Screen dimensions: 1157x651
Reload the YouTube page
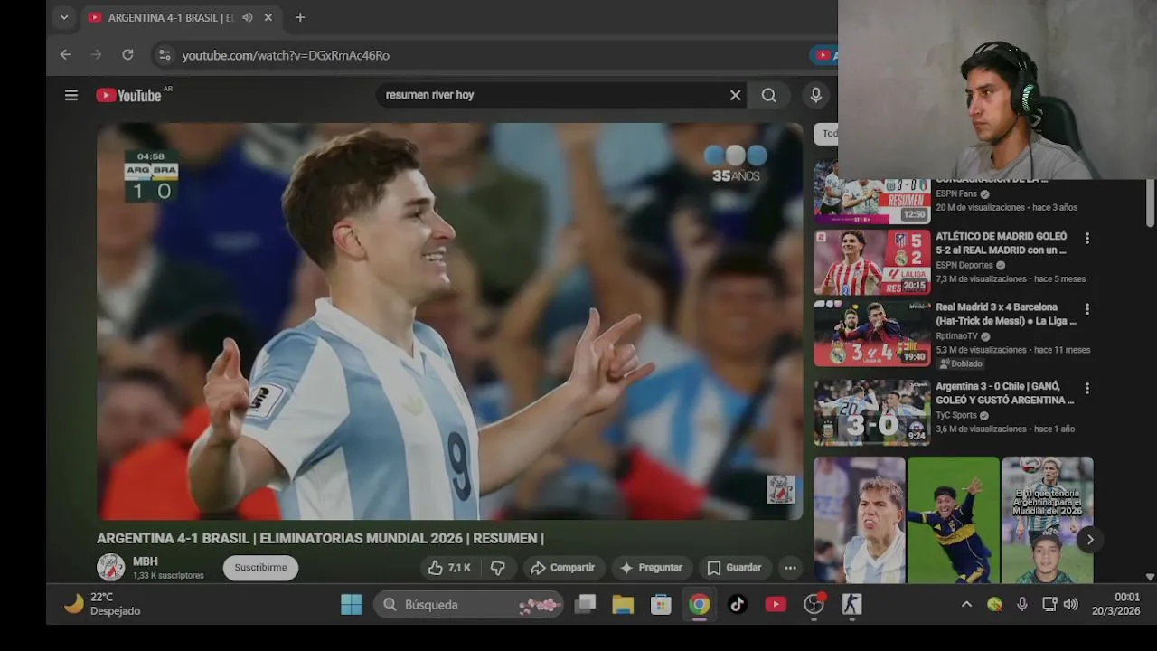(127, 55)
